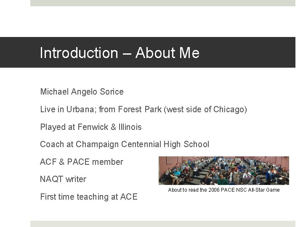303x227 pixels.
Task: Click the '2006 PACE NSC All-Star Game' caption
Action: click(223, 190)
